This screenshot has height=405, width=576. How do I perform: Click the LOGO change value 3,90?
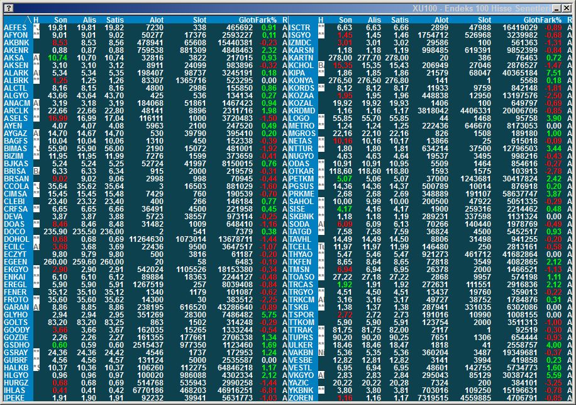pos(554,118)
